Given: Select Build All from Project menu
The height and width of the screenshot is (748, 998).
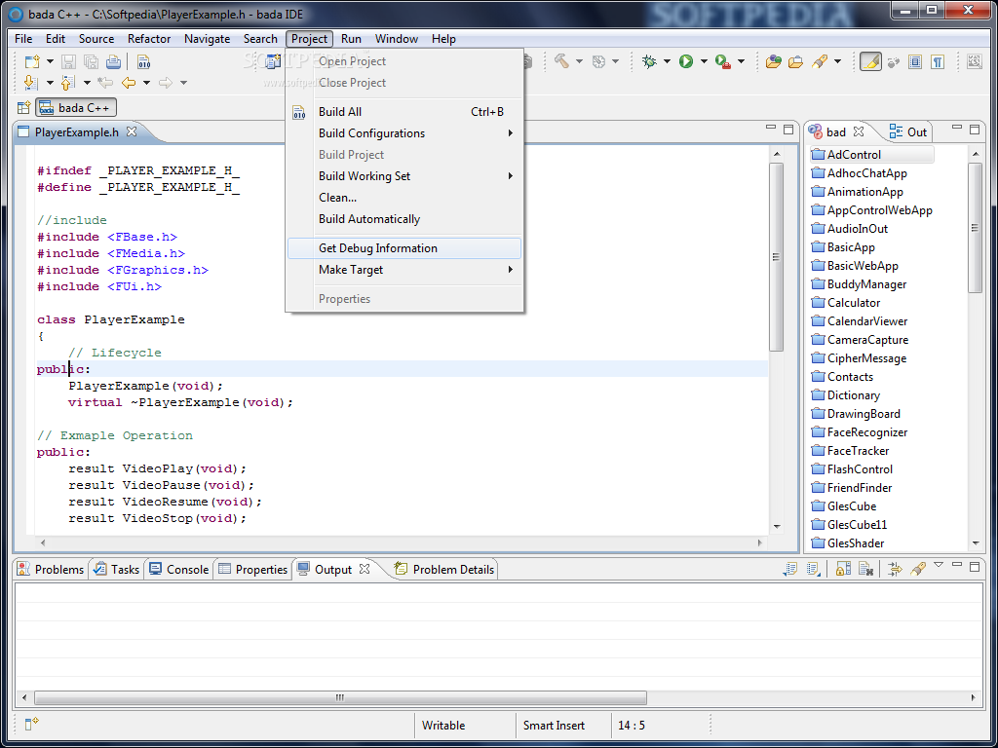Looking at the screenshot, I should 404,111.
